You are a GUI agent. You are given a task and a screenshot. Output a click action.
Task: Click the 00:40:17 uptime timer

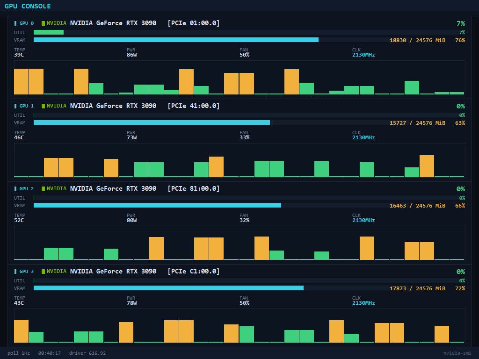coord(50,353)
